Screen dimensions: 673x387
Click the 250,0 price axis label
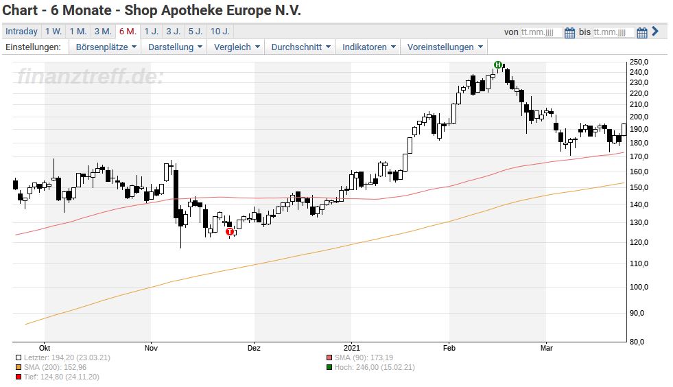[639, 62]
